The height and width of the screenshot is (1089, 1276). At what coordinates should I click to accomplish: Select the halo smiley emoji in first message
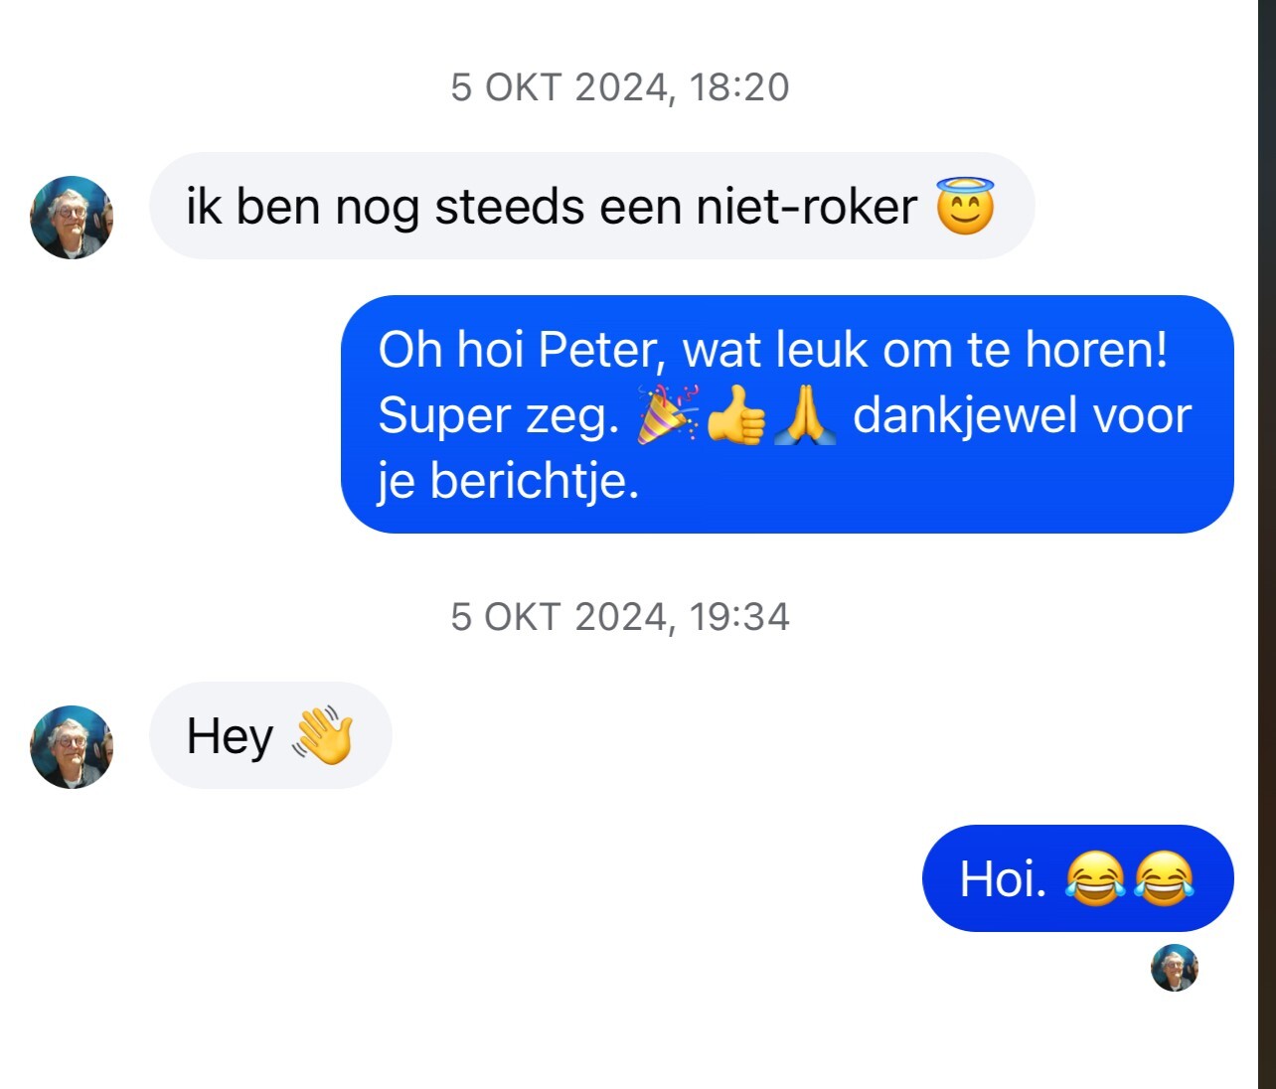(965, 206)
